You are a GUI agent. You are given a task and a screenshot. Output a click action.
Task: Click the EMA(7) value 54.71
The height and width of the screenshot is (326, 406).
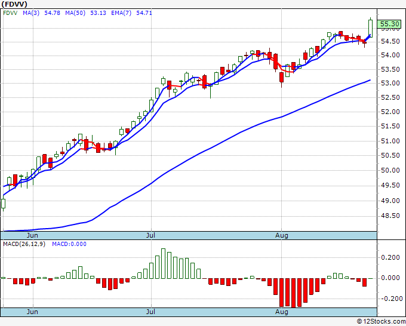[144, 13]
